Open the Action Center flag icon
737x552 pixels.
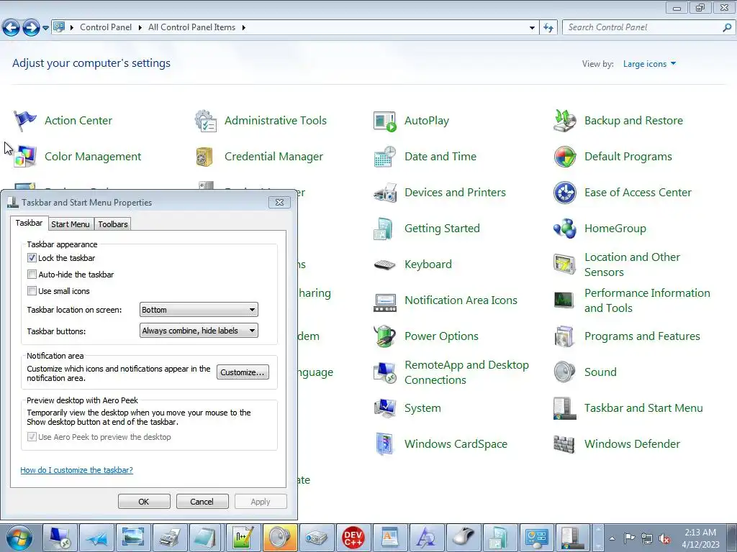25,121
